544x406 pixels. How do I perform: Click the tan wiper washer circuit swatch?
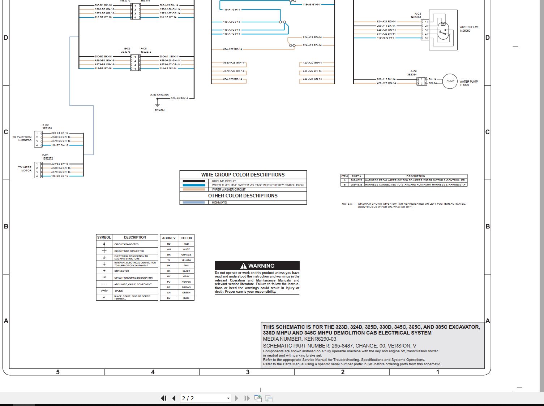194,189
